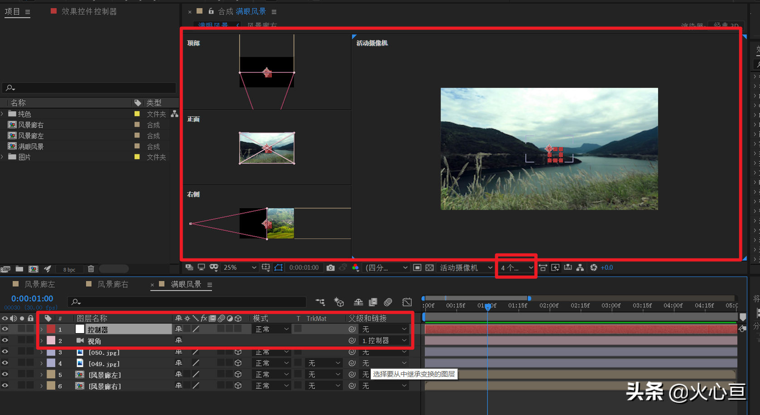Toggle the transparency grid icon

[x=429, y=268]
